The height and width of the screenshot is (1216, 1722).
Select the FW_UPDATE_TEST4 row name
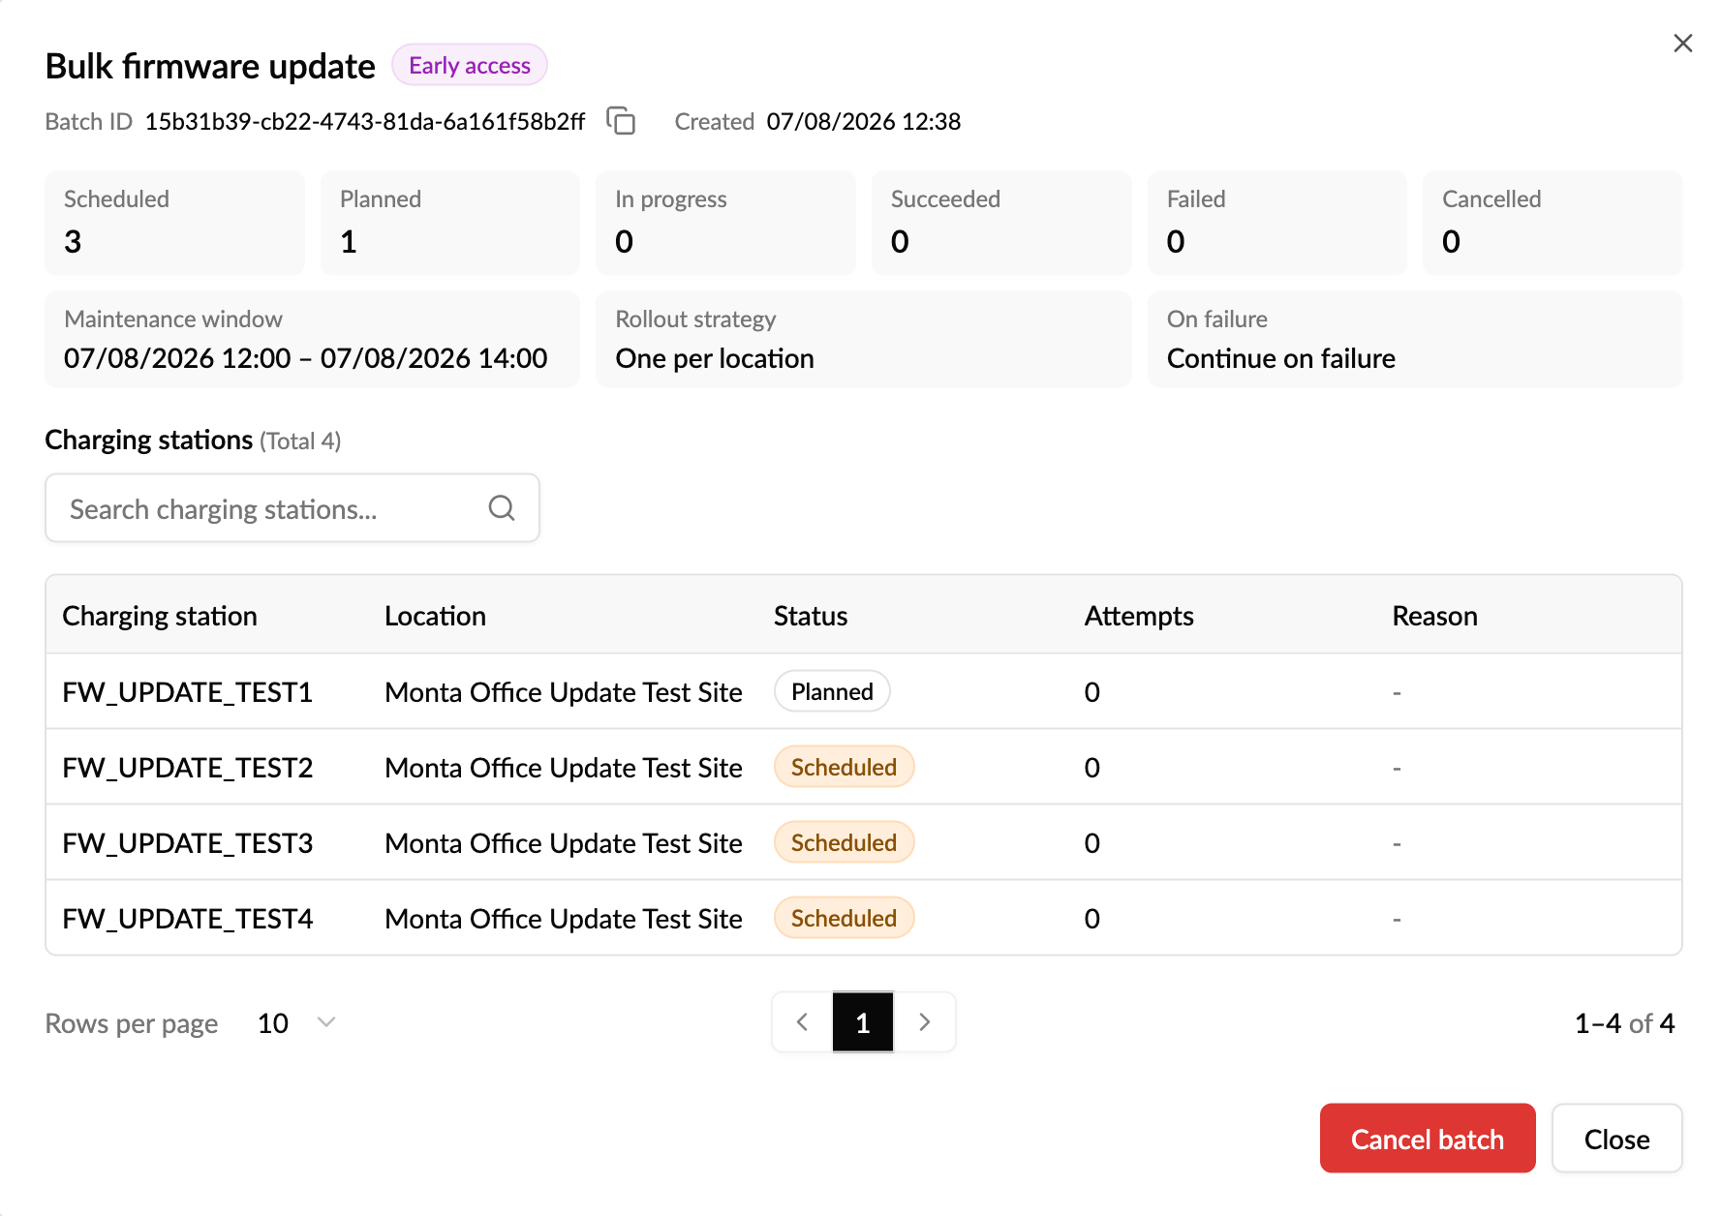(188, 919)
